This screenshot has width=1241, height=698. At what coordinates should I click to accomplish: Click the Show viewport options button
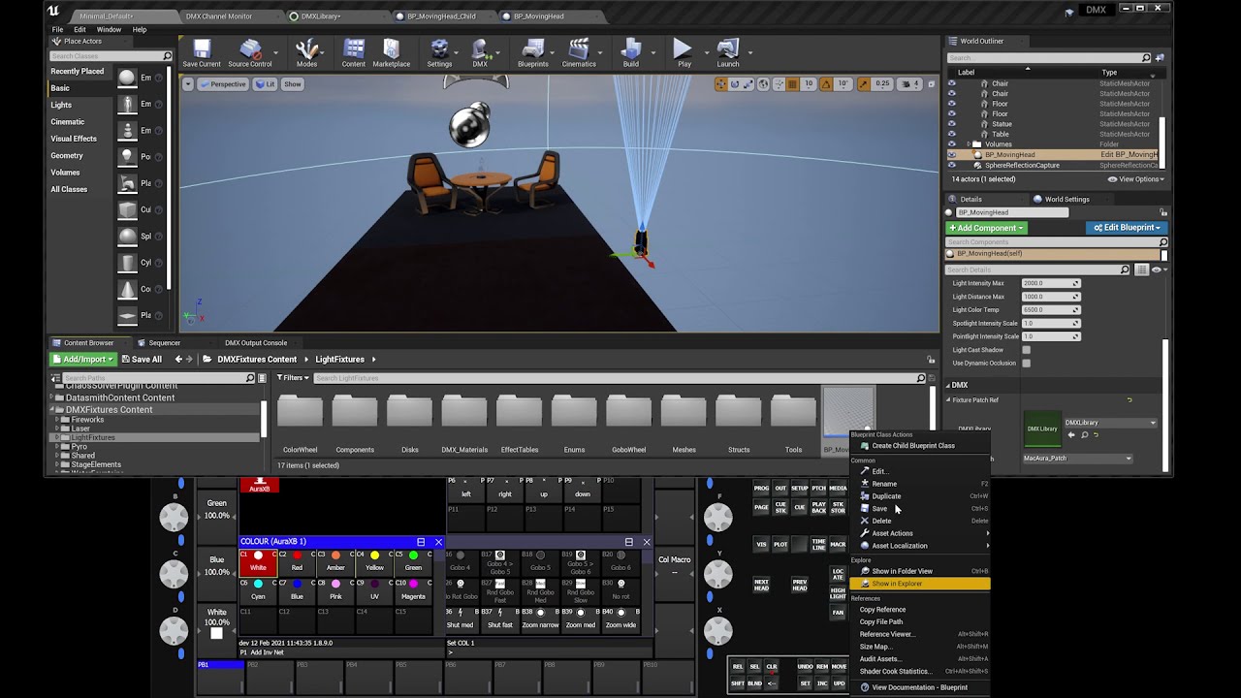tap(292, 84)
